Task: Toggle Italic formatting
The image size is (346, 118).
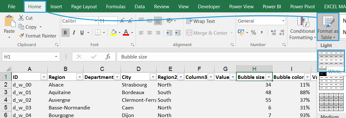Action: point(74,33)
